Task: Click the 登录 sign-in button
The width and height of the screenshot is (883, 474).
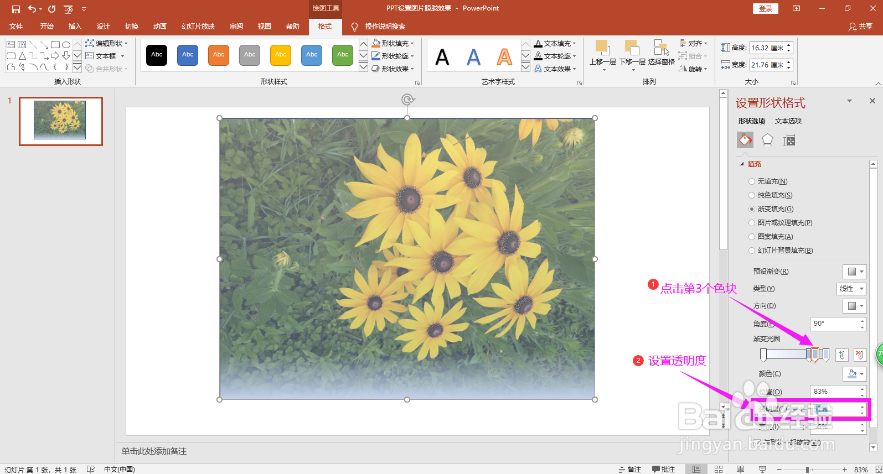Action: (766, 8)
